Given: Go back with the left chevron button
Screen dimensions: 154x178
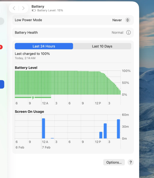Looking at the screenshot, I should tap(14, 8).
